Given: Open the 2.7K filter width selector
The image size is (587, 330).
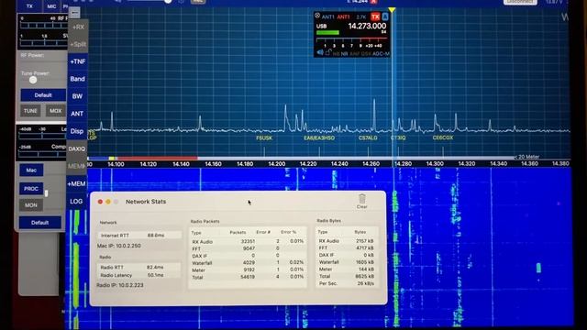Looking at the screenshot, I should (x=360, y=16).
